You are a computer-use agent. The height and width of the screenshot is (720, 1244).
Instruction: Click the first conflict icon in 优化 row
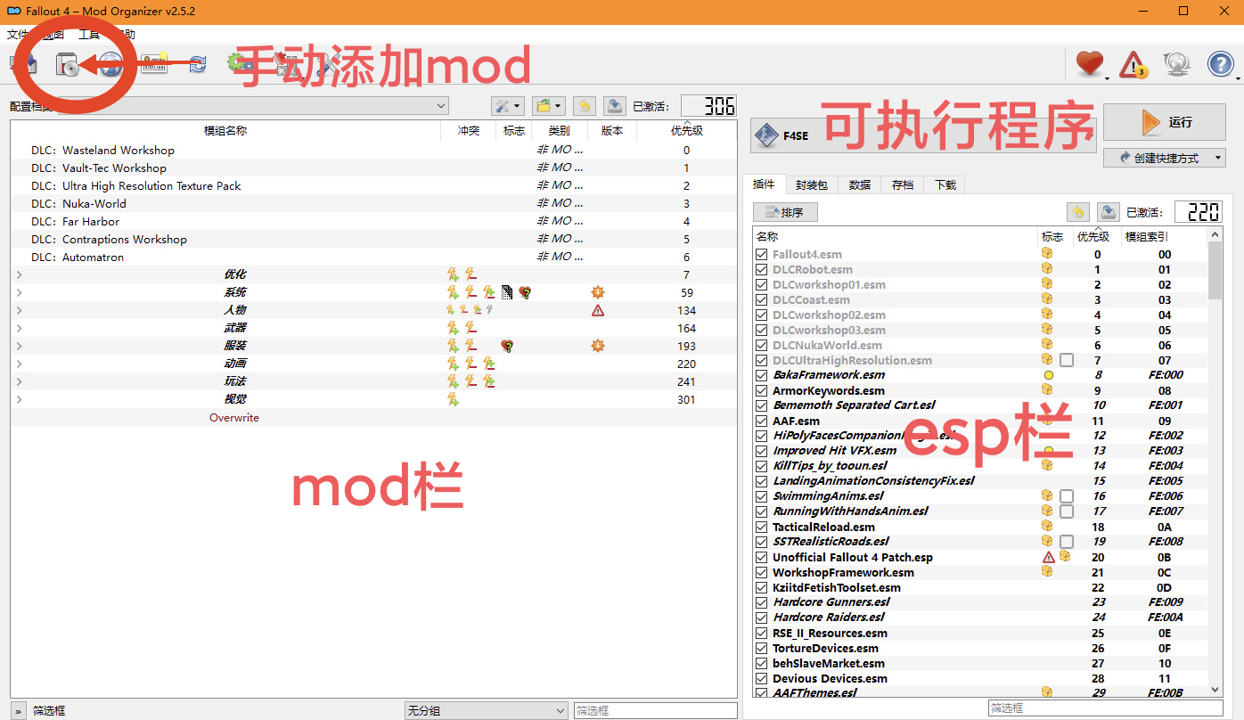tap(453, 274)
